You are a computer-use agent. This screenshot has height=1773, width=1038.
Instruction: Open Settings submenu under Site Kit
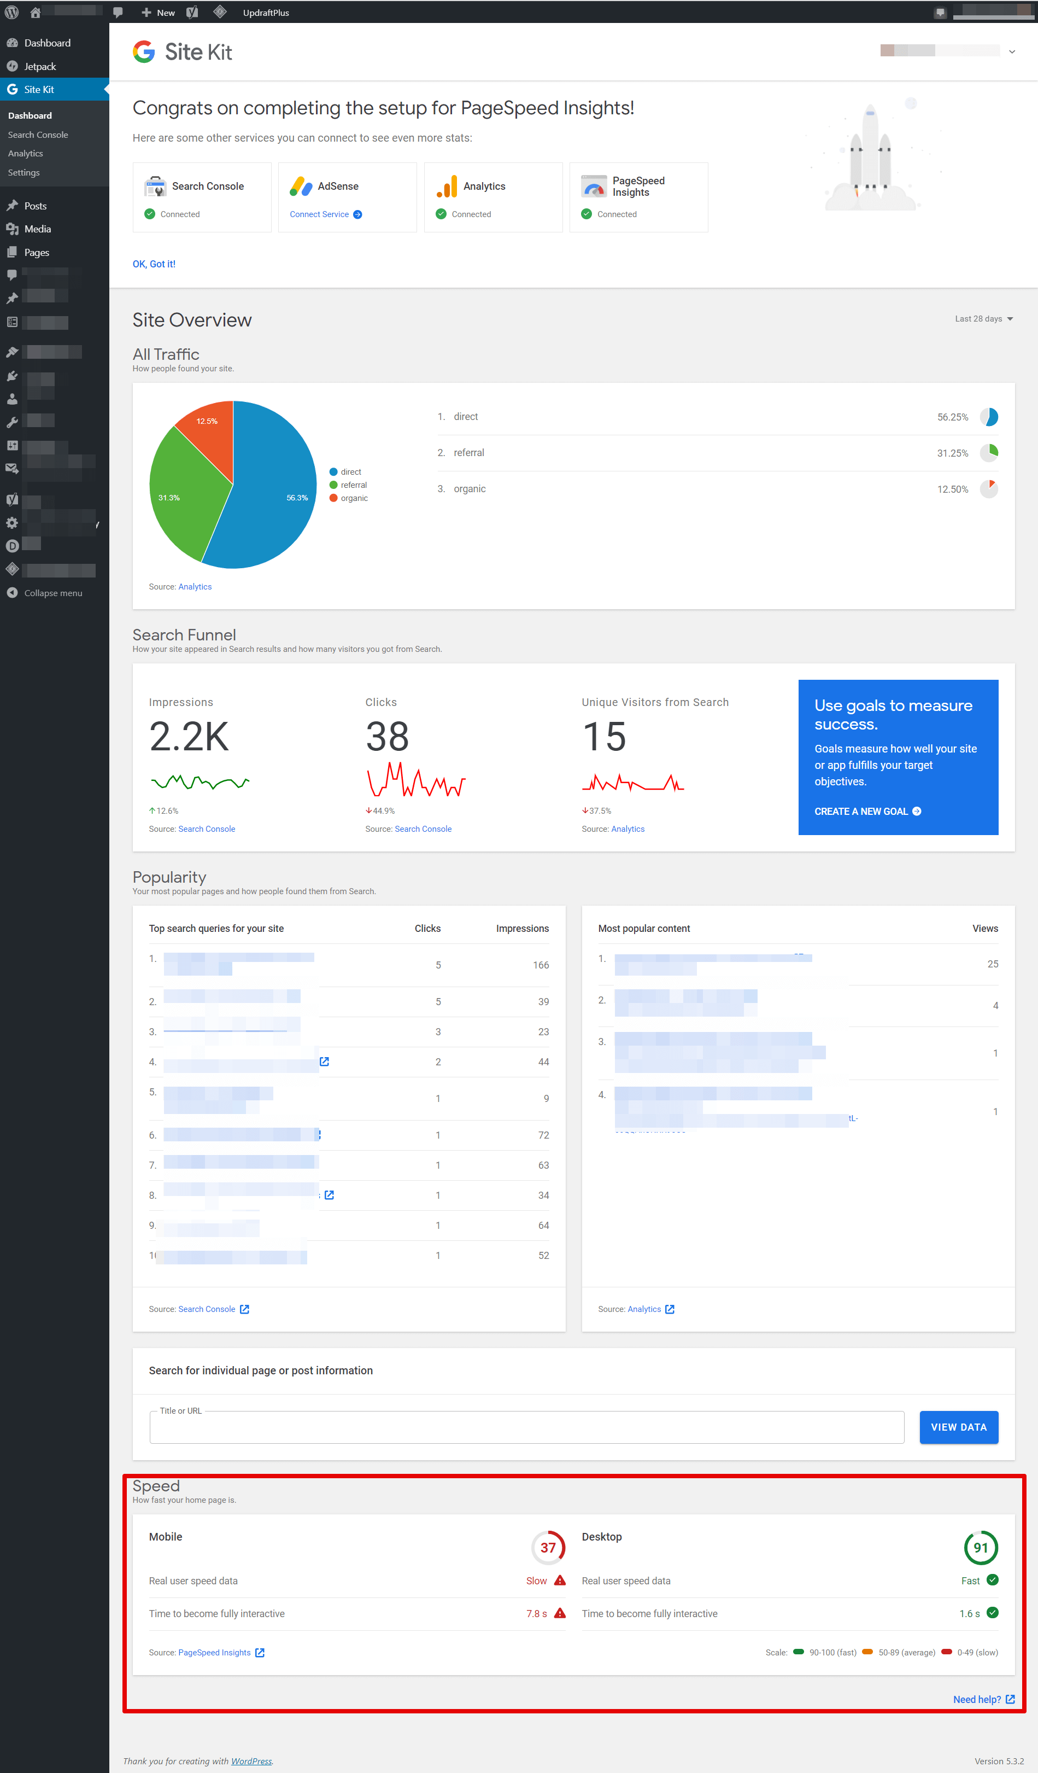24,172
